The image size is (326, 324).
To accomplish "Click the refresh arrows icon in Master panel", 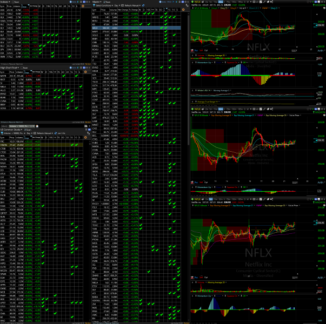I will click(x=143, y=5).
